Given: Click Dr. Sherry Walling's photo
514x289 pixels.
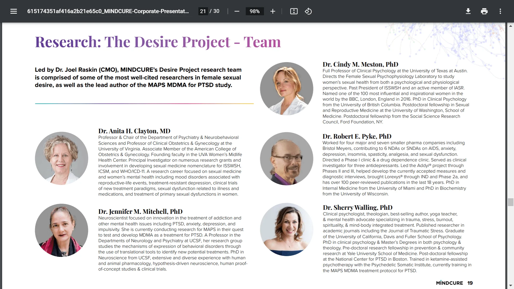Looking at the screenshot, I should click(286, 230).
